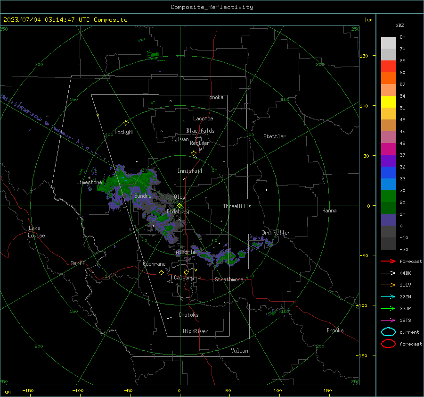The height and width of the screenshot is (397, 424).
Task: Click the Sundre label on map
Action: [x=143, y=195]
